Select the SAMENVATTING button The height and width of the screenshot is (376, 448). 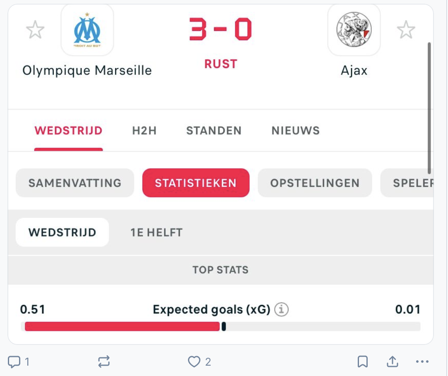(x=75, y=183)
